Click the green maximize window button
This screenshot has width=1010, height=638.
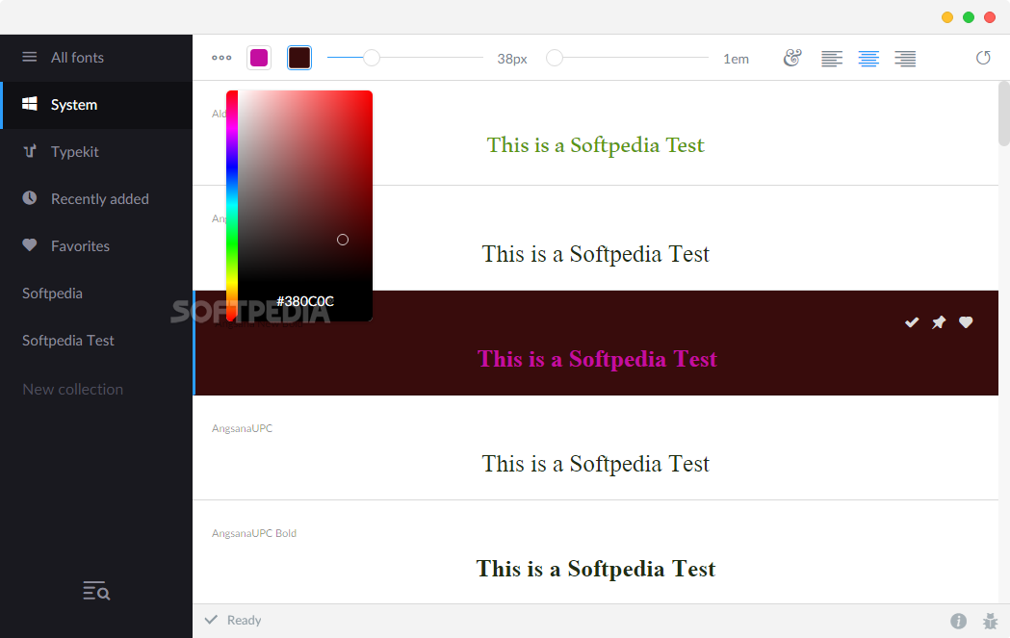[969, 17]
